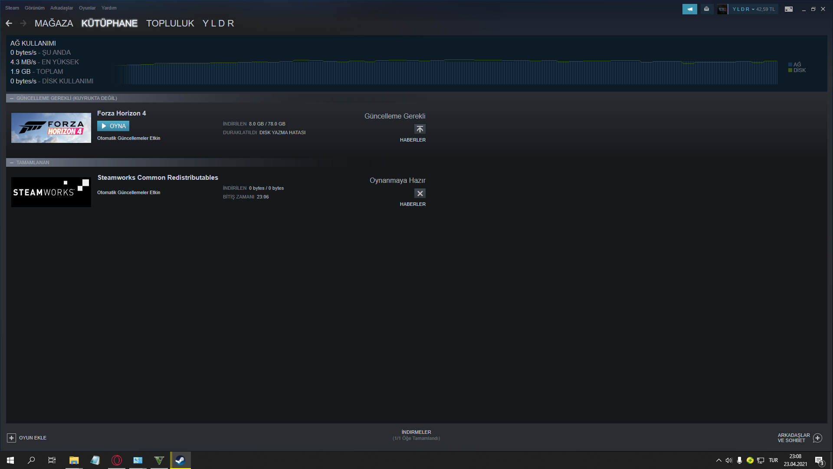
Task: Open File Explorer from taskbar
Action: [x=74, y=460]
